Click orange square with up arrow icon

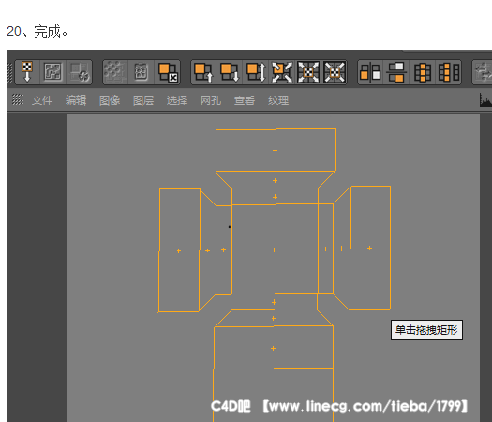tap(203, 72)
